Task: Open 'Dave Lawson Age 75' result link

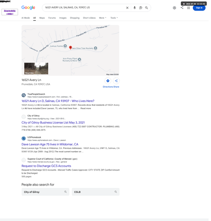Action: 50,144
